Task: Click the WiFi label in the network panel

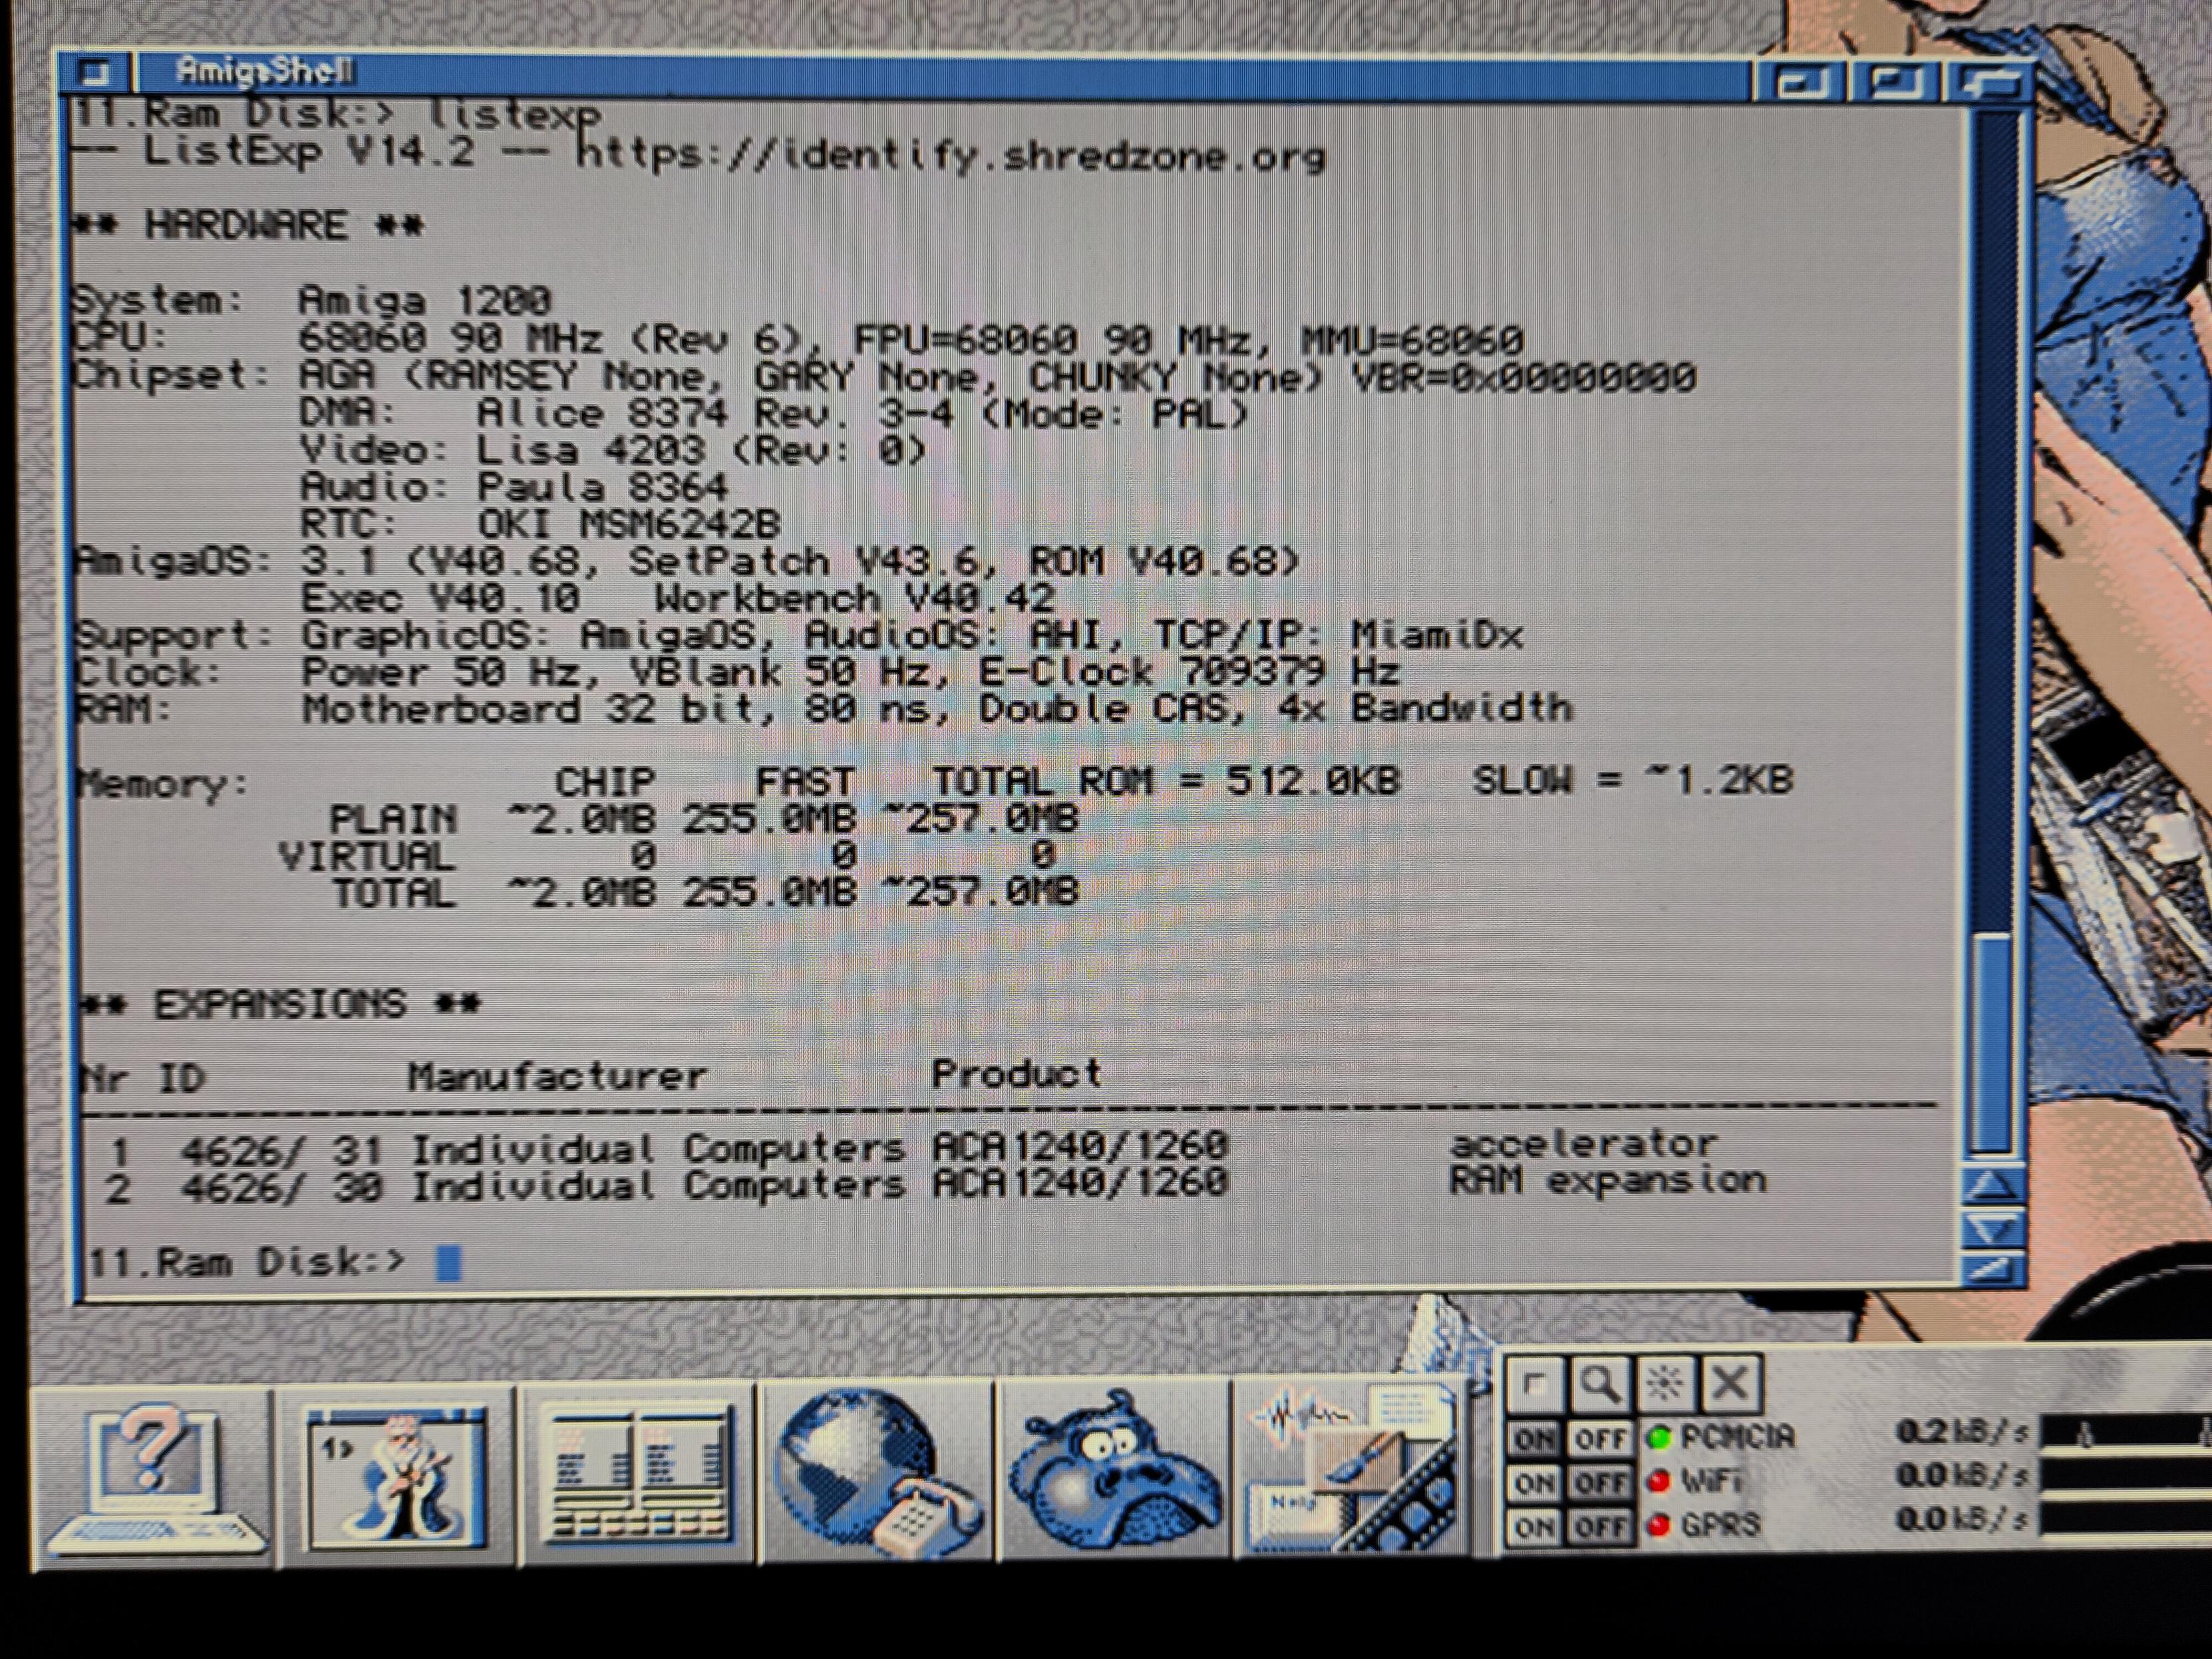Action: 1712,1481
